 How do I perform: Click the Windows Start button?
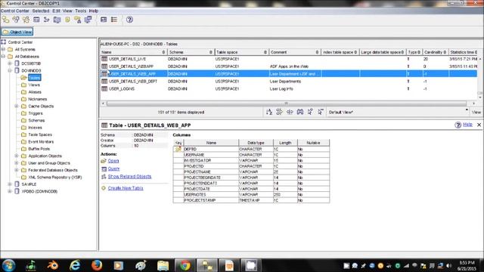click(8, 265)
